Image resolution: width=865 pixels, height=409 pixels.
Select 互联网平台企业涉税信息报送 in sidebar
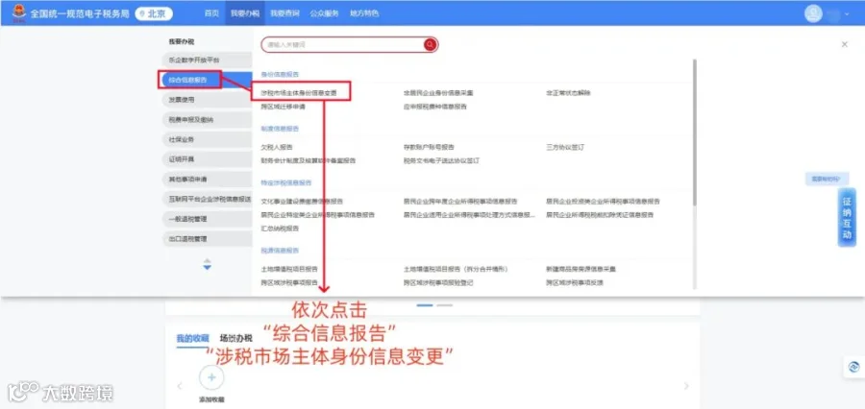tap(208, 199)
